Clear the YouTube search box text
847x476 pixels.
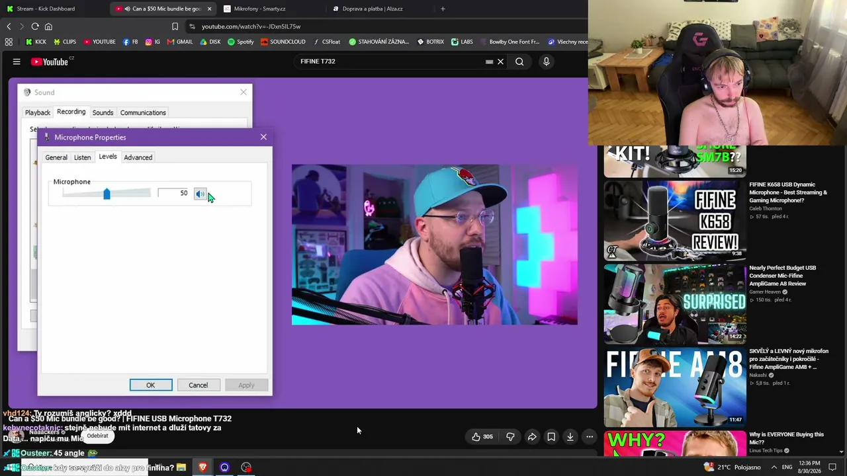point(500,61)
